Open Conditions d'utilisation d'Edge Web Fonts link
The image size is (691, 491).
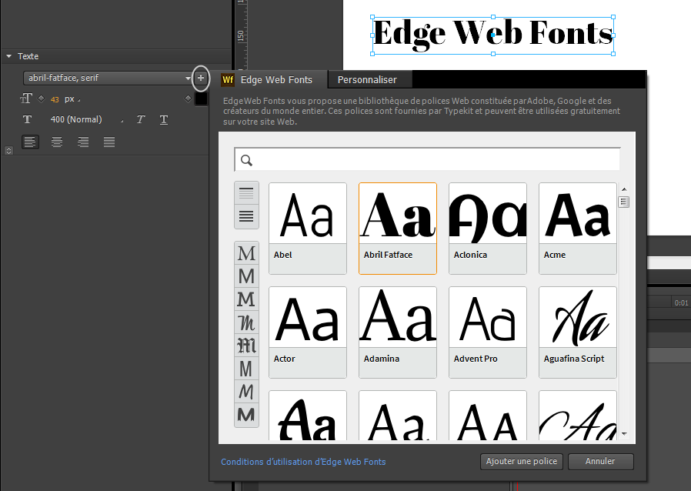coord(303,462)
